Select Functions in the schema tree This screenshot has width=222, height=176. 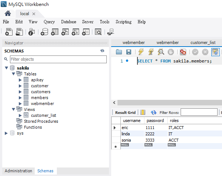tap(33, 127)
